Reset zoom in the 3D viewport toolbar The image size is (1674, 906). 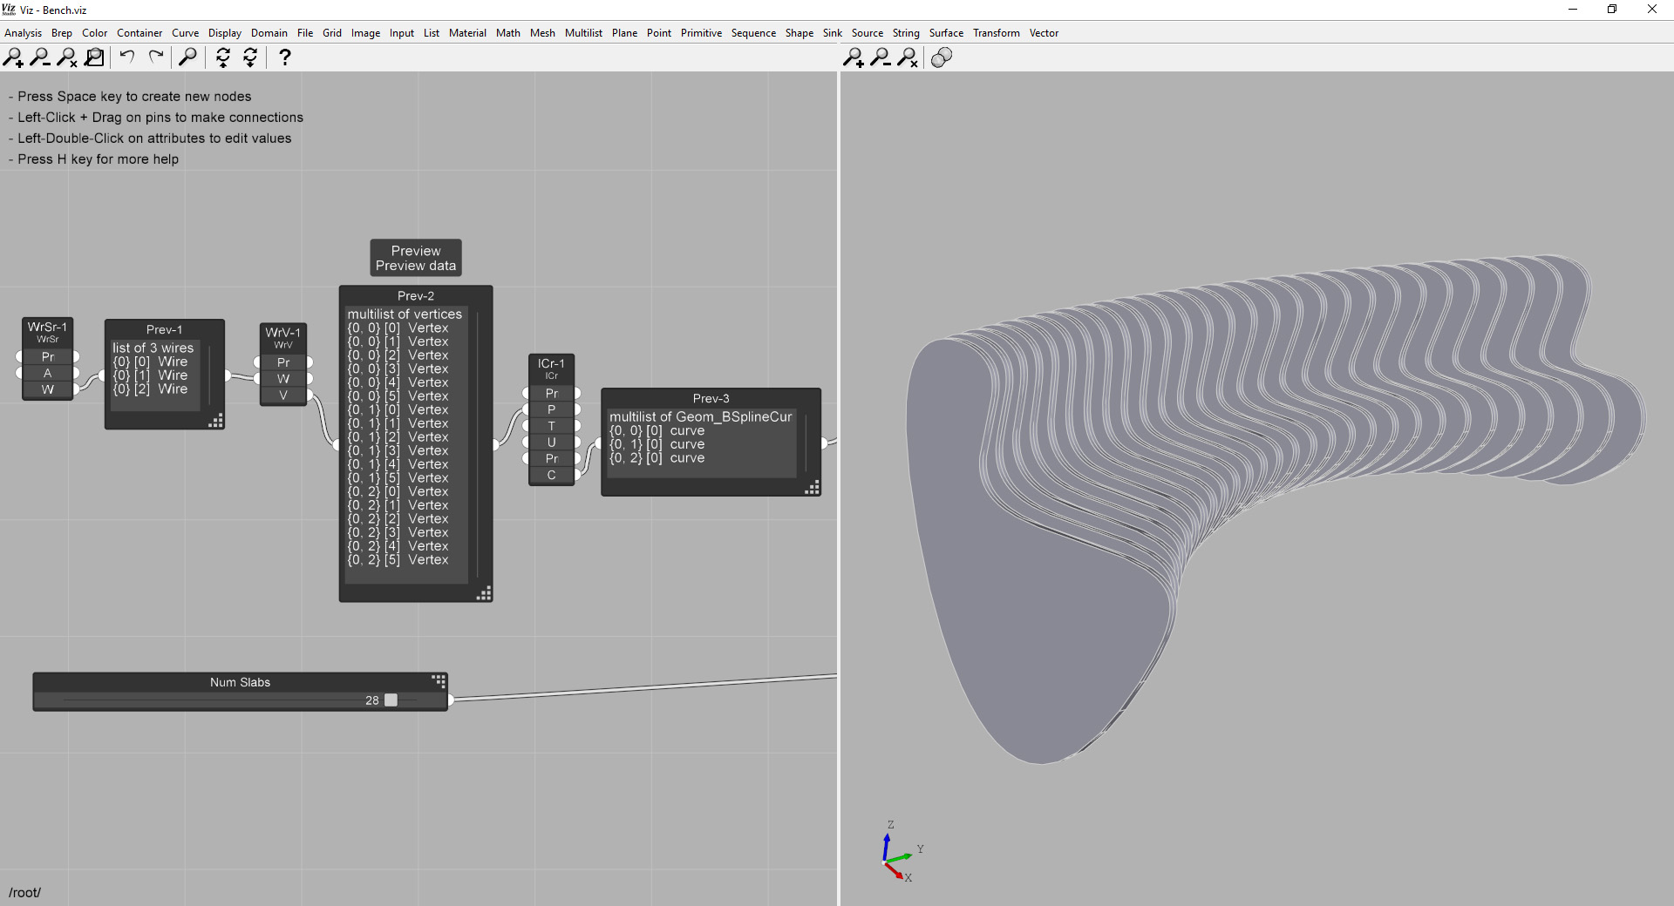pos(908,57)
